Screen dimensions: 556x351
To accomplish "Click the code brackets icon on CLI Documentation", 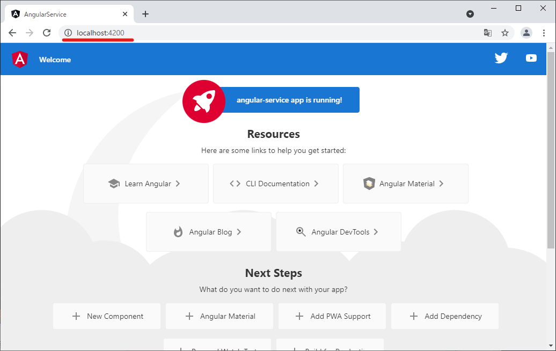I will (235, 184).
